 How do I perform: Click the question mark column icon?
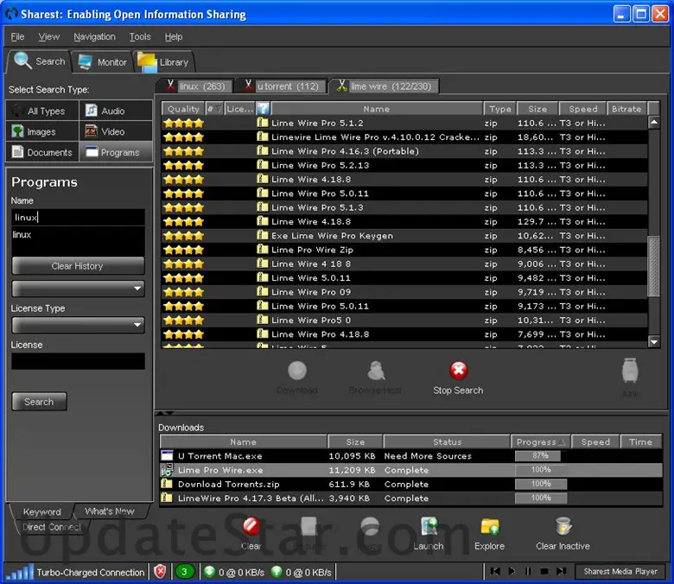[263, 109]
